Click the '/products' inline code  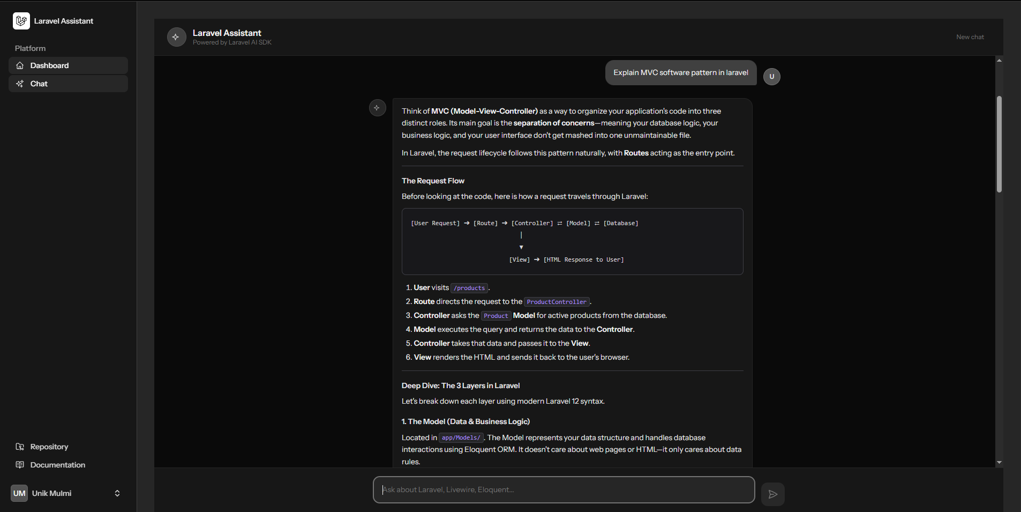(469, 288)
